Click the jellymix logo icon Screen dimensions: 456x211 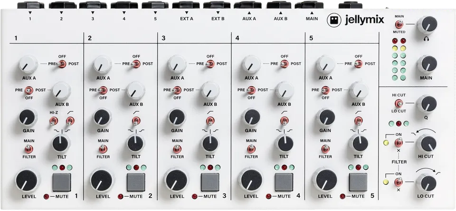coord(334,20)
